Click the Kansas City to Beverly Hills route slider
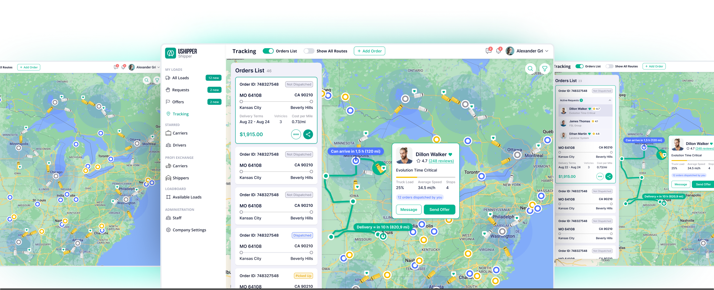The width and height of the screenshot is (714, 290). 276,102
